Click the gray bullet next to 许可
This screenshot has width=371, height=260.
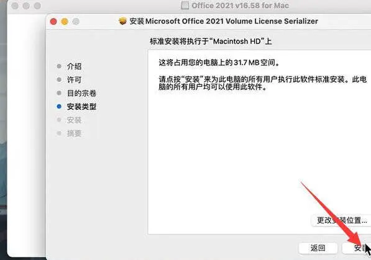[x=59, y=79]
